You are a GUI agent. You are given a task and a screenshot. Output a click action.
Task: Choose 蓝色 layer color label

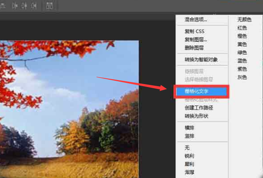[242, 61]
